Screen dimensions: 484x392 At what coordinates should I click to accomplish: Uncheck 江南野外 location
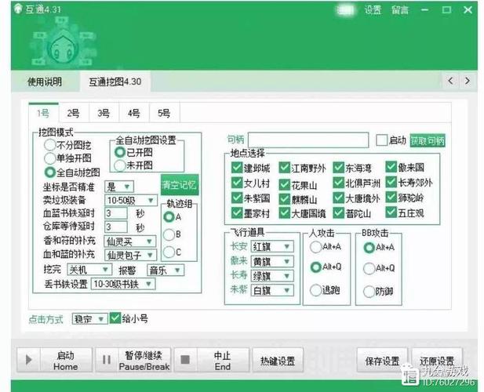pyautogui.click(x=284, y=168)
